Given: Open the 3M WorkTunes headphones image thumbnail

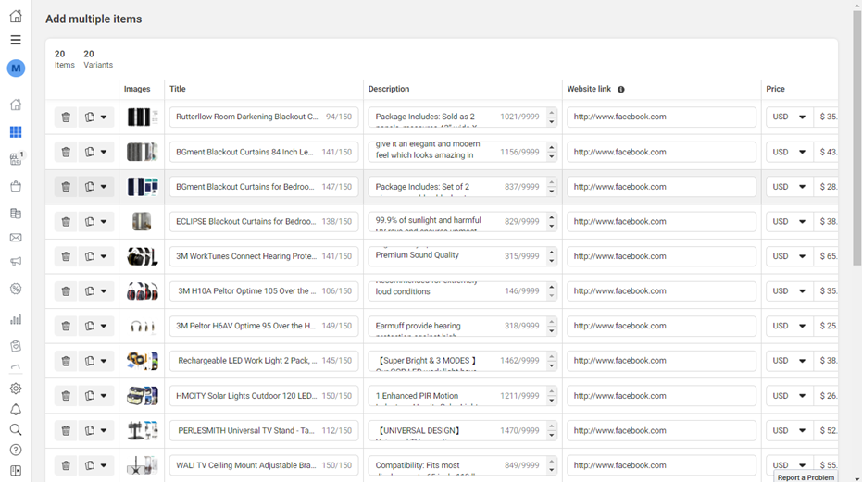Looking at the screenshot, I should click(143, 256).
